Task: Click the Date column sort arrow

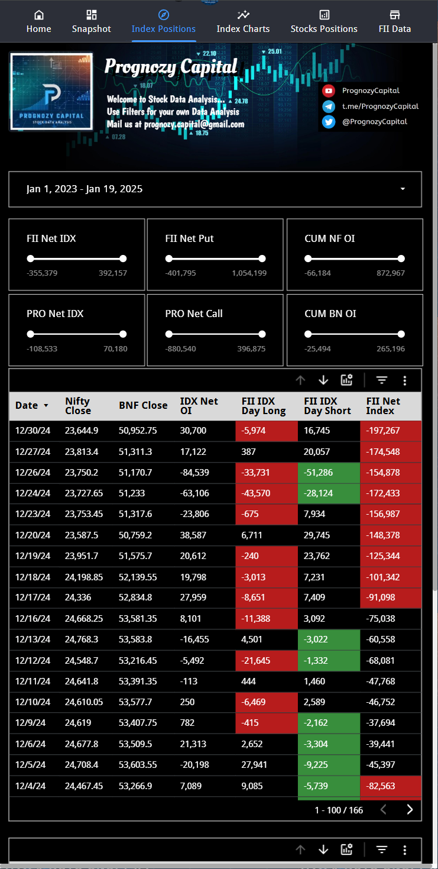Action: pyautogui.click(x=45, y=406)
